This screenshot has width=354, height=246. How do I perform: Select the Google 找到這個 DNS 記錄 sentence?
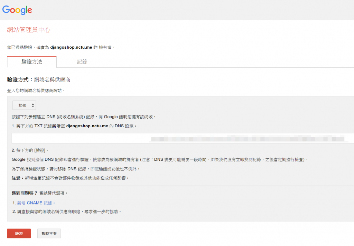coord(160,159)
